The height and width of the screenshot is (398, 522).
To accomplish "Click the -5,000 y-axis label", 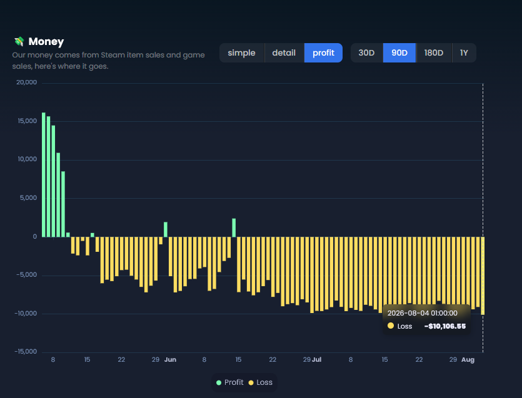I will (x=27, y=275).
